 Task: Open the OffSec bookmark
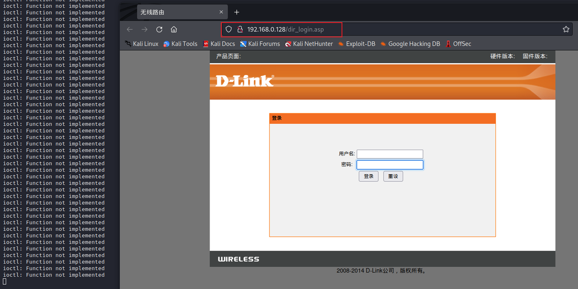[x=458, y=44]
